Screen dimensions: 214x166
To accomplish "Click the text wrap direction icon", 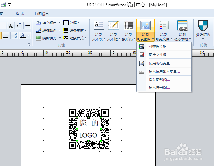I will pyautogui.click(x=14, y=35).
